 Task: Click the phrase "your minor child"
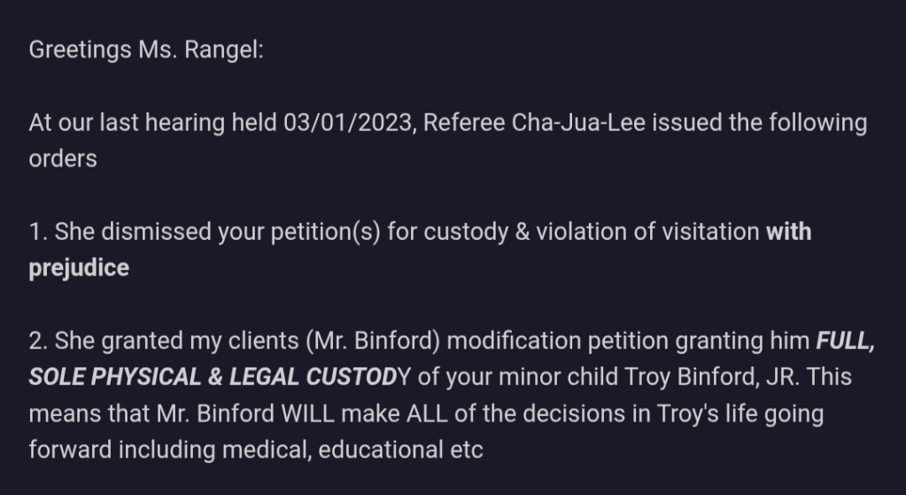(x=535, y=377)
